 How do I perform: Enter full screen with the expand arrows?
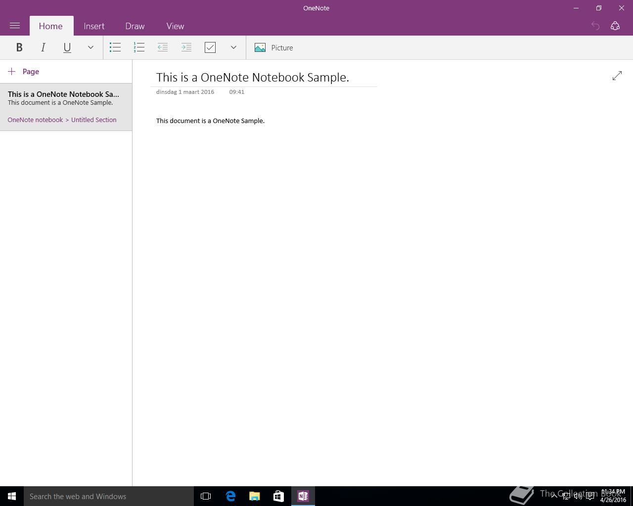(617, 76)
